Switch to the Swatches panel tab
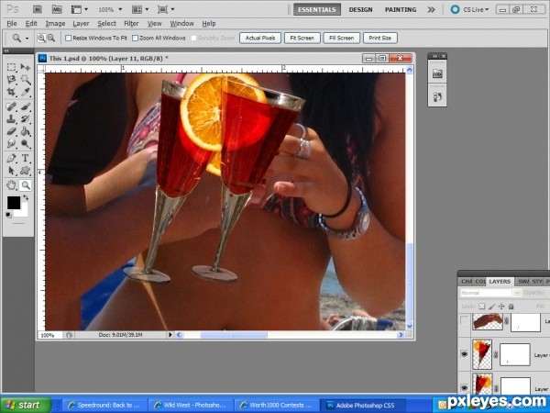Screen dimensions: 550x413 (522, 282)
